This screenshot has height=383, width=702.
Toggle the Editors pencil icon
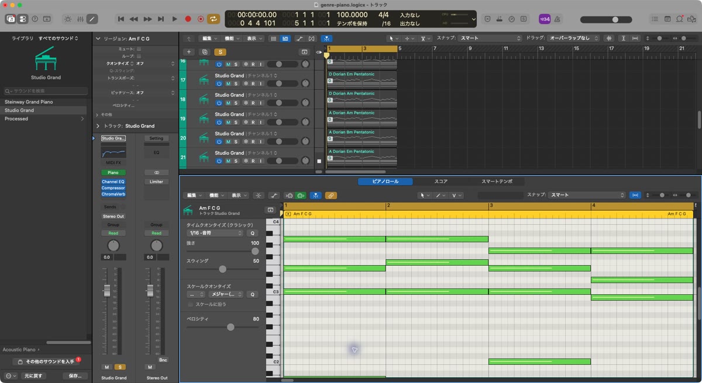pyautogui.click(x=92, y=19)
